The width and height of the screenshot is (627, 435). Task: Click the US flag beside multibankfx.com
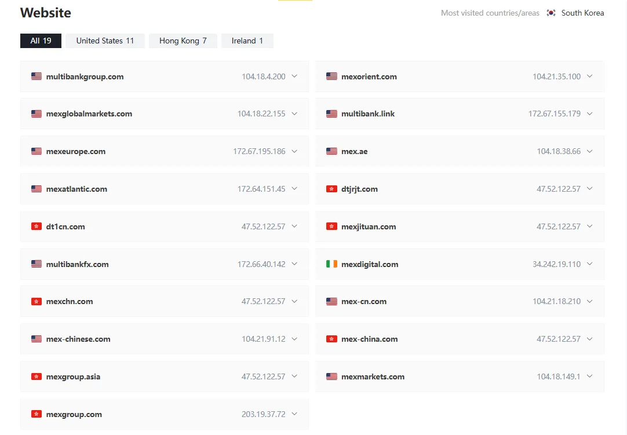pyautogui.click(x=37, y=264)
